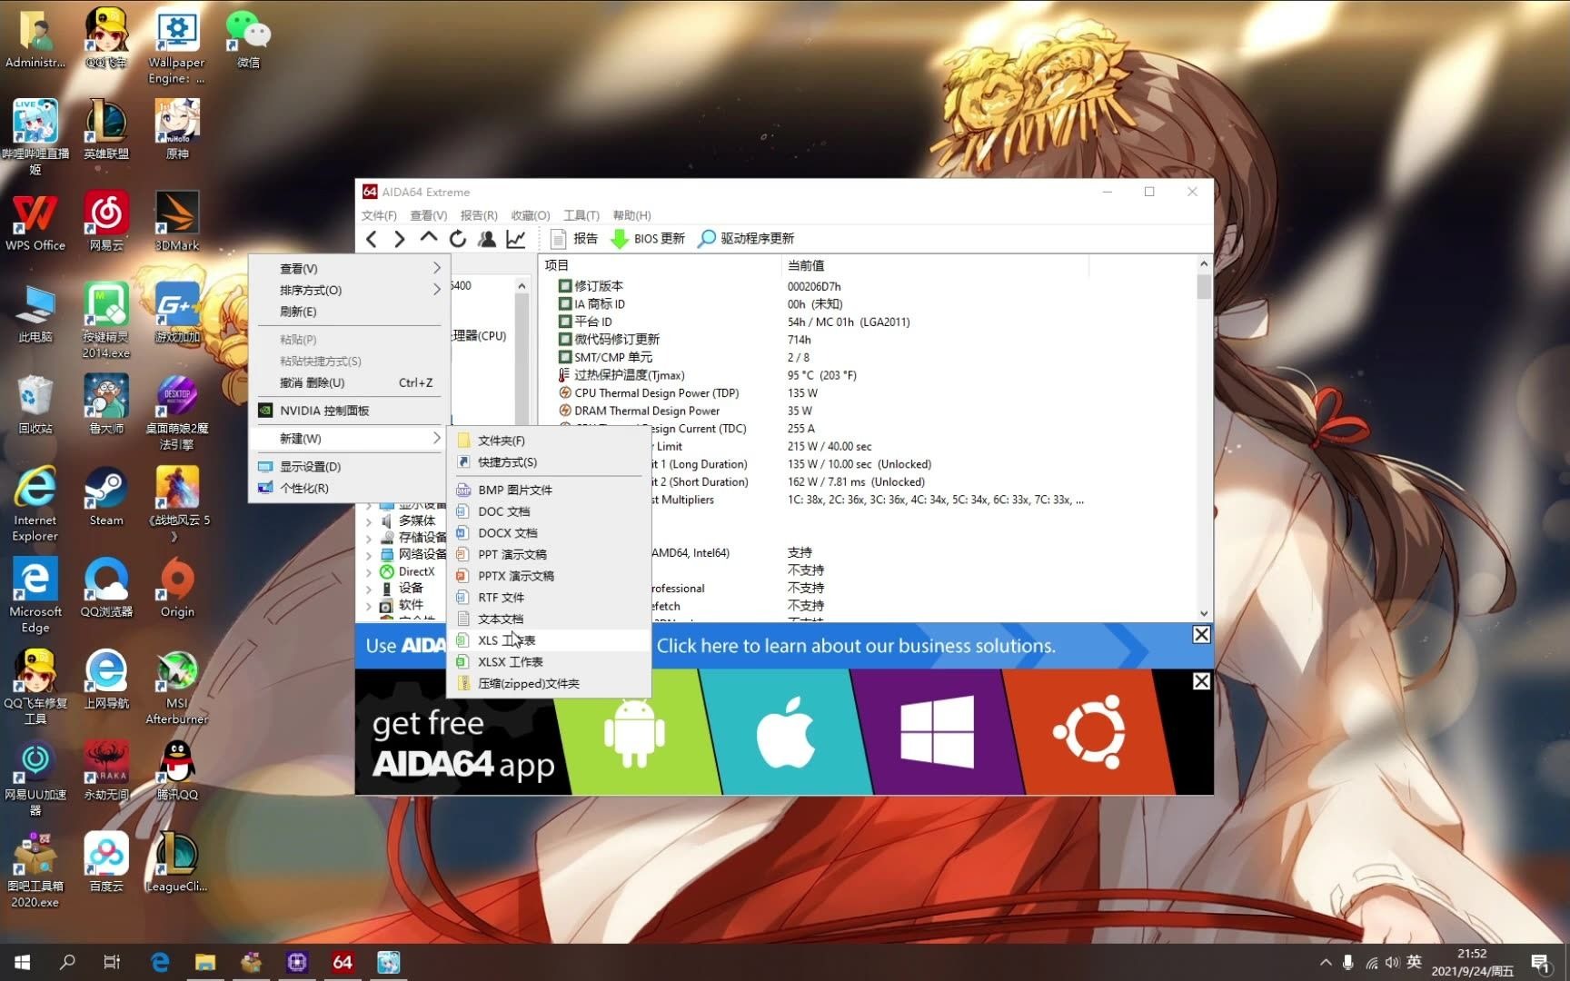Select 回收站 recycle bin icon
The height and width of the screenshot is (981, 1570).
pyautogui.click(x=35, y=404)
